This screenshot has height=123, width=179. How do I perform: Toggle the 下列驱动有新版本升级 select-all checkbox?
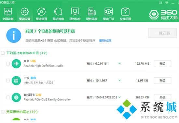(x=3, y=53)
